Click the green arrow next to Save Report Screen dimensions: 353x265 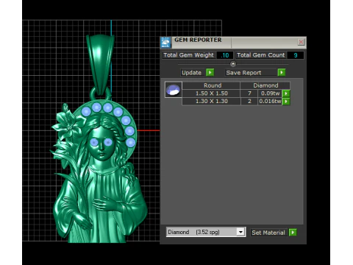[282, 72]
